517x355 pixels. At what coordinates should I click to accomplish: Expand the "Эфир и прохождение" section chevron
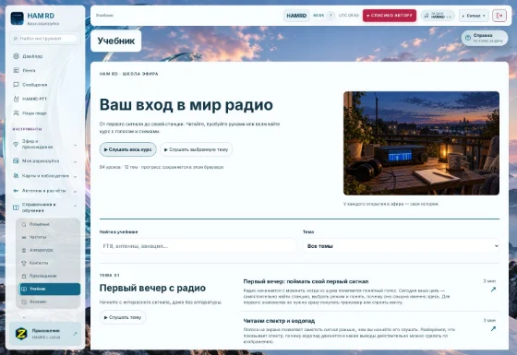coord(75,145)
